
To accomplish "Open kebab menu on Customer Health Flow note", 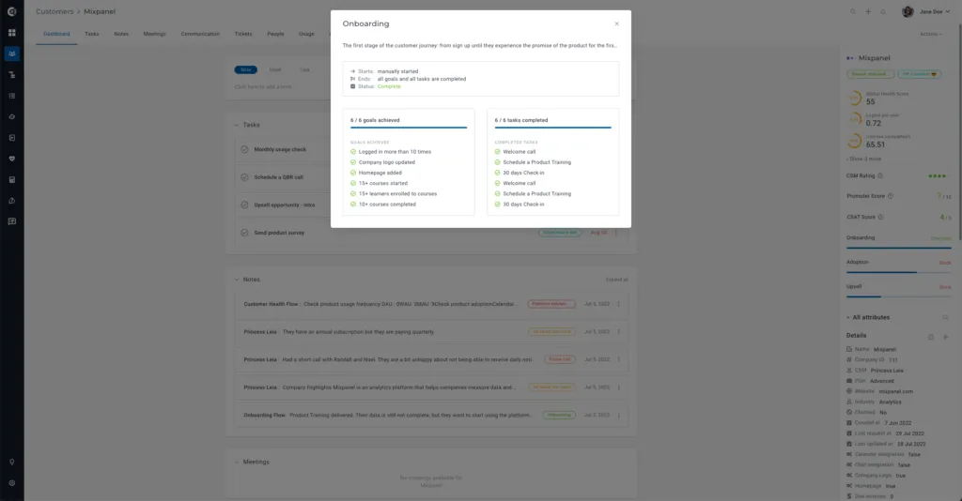I will point(618,304).
